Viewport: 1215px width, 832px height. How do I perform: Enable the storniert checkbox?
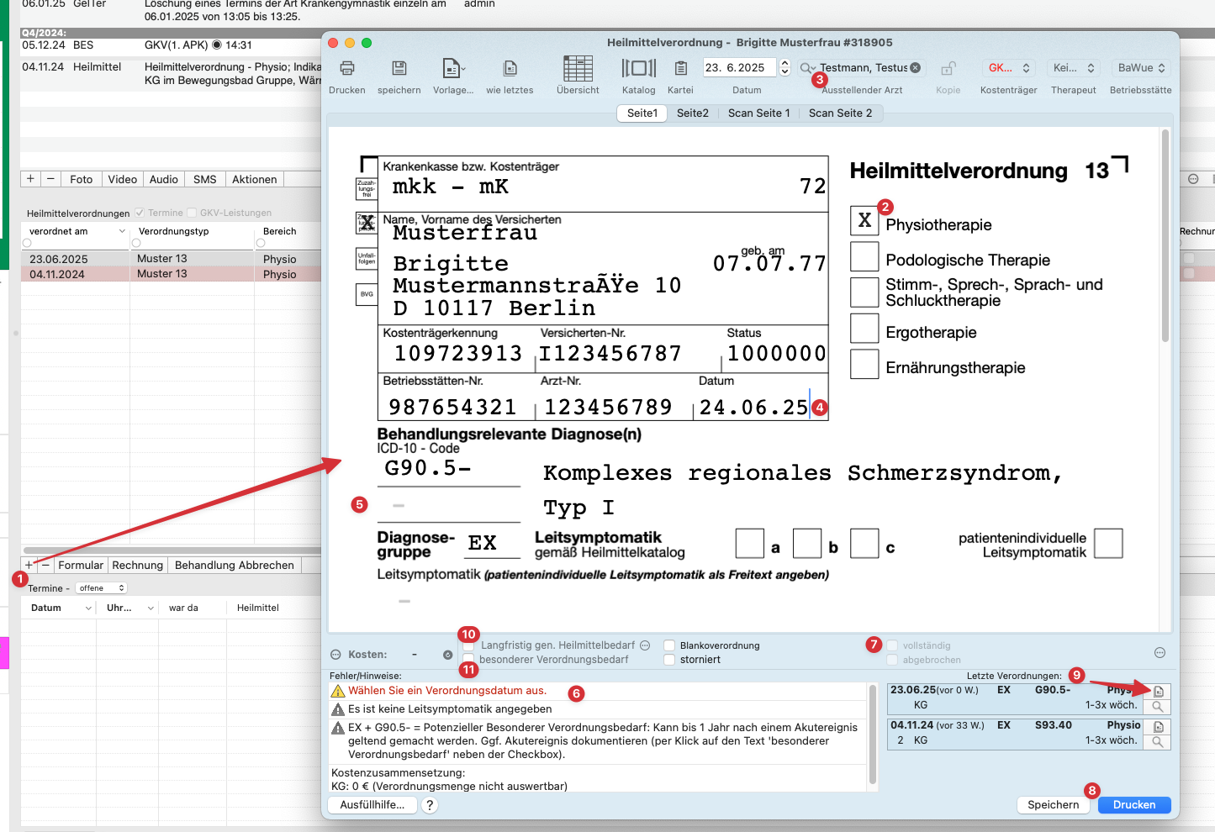pos(669,660)
